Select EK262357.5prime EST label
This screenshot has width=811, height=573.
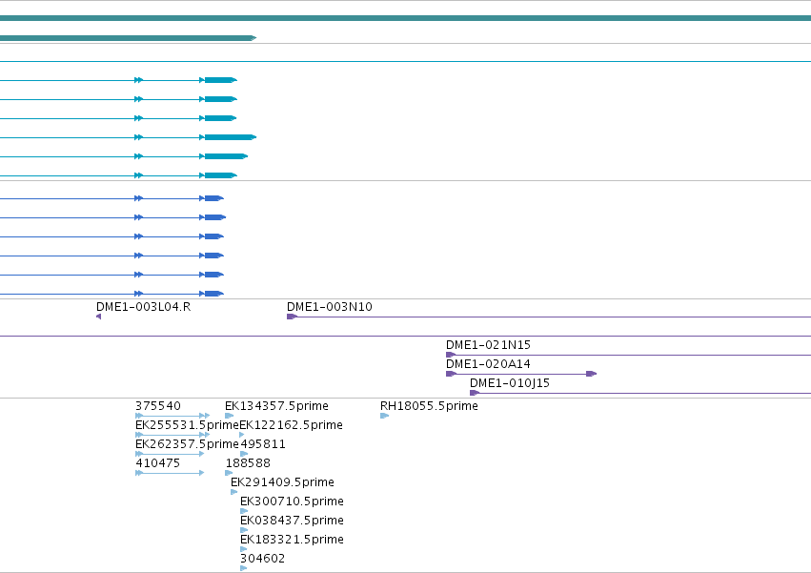(187, 444)
